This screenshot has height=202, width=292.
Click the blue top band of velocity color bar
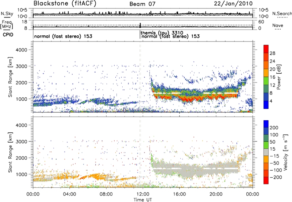(x=266, y=124)
